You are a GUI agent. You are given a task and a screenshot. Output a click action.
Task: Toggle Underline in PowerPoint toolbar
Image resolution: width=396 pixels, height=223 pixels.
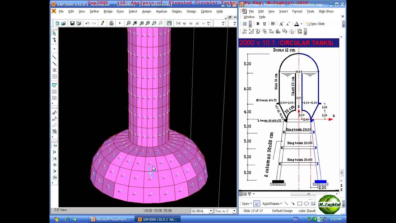[264, 24]
